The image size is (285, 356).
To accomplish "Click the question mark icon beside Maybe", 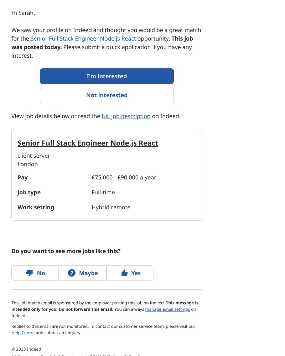I will click(72, 273).
